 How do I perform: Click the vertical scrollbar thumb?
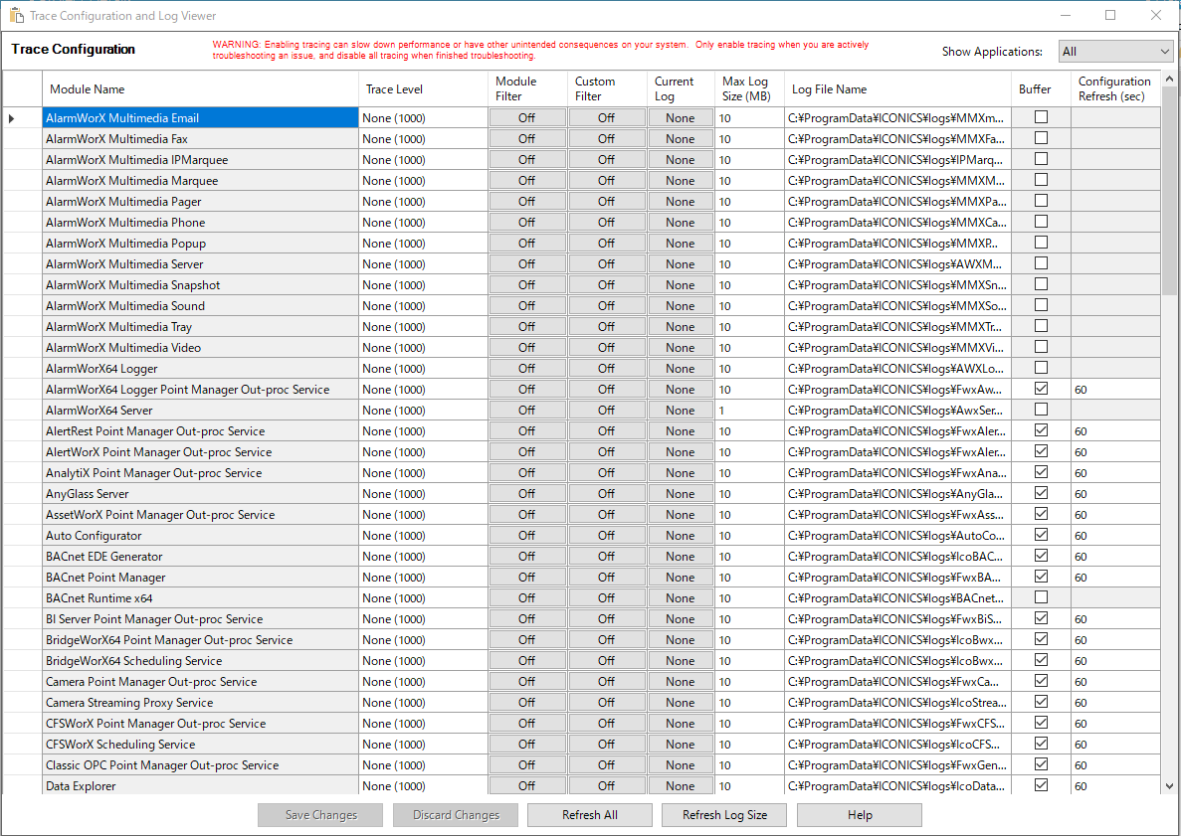click(x=1169, y=191)
